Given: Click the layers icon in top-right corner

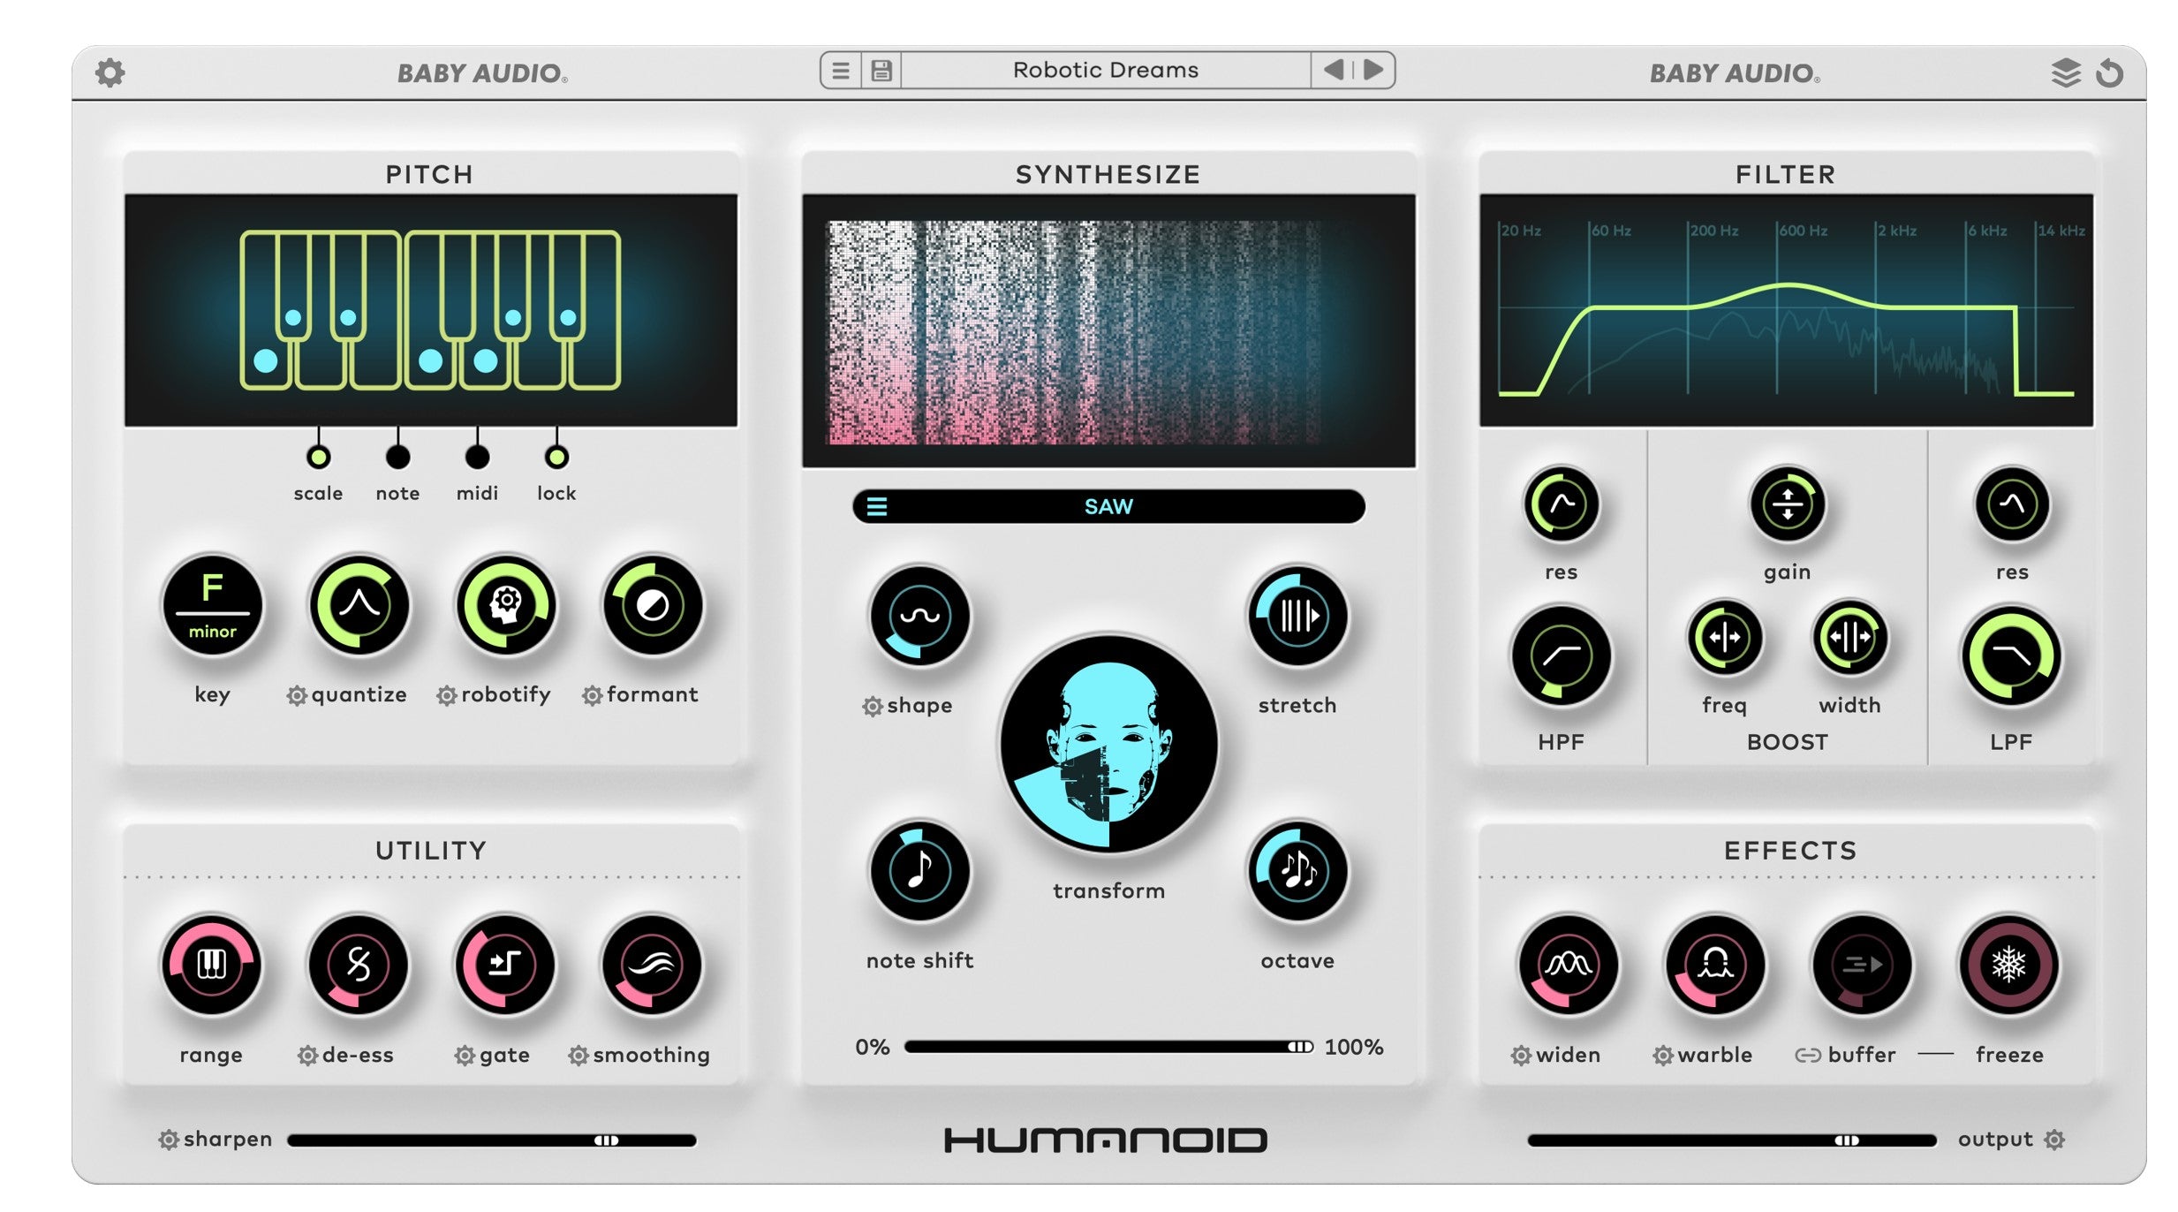Looking at the screenshot, I should coord(2066,72).
